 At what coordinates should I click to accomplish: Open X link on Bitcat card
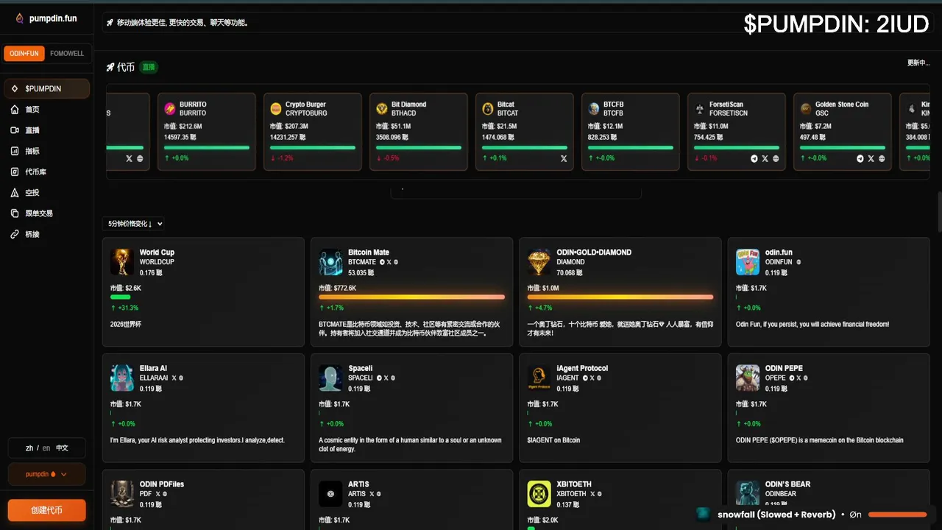tap(564, 158)
